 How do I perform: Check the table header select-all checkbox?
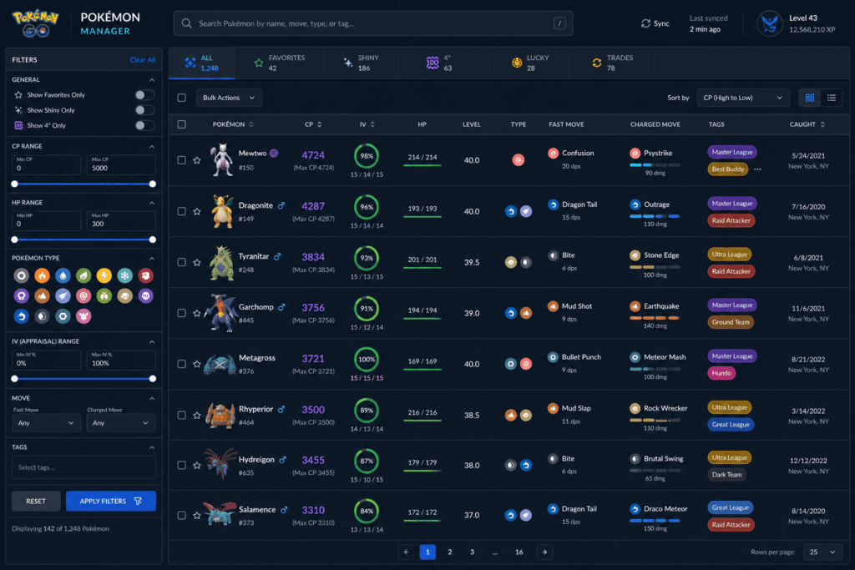click(181, 124)
